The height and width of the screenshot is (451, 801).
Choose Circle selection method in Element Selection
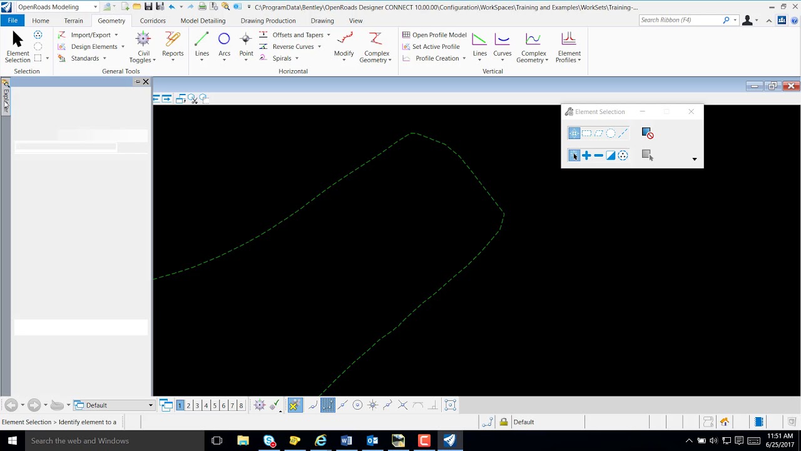click(x=611, y=133)
